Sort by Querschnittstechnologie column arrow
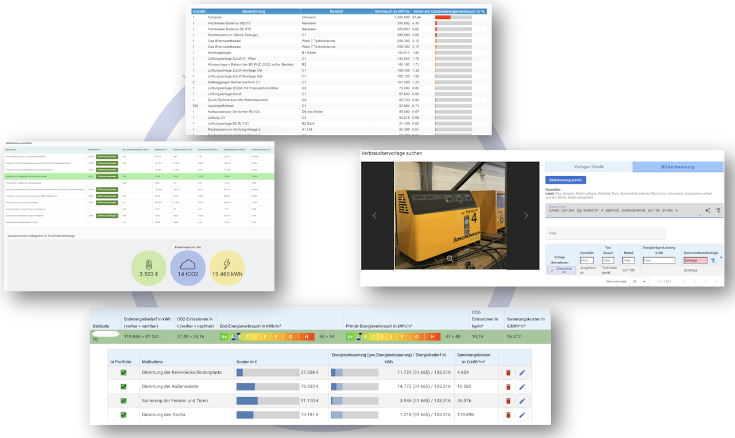This screenshot has width=735, height=438. (721, 258)
